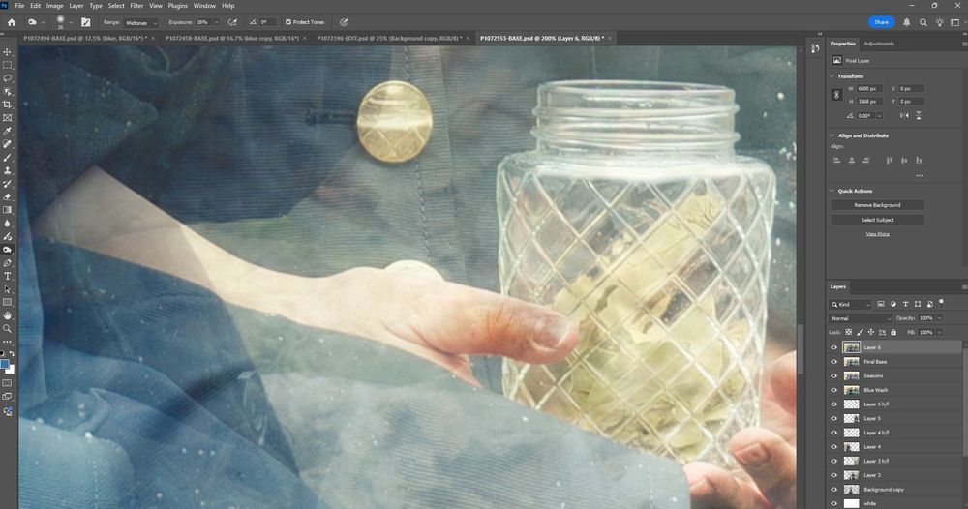Switch to the P1072494-BASE.psd document tab

84,39
